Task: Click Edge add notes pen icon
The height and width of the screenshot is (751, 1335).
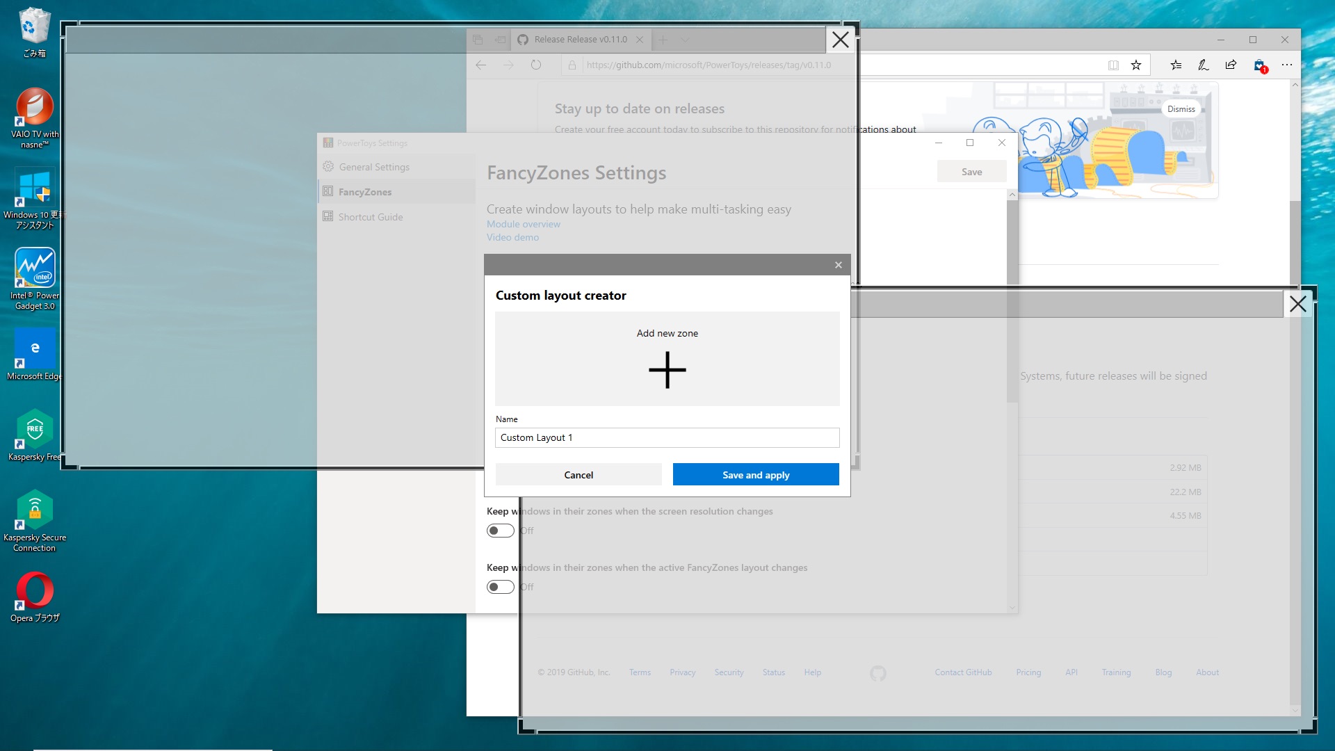Action: click(1203, 65)
